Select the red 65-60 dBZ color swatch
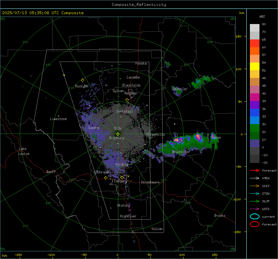The width and height of the screenshot is (278, 259). [255, 43]
